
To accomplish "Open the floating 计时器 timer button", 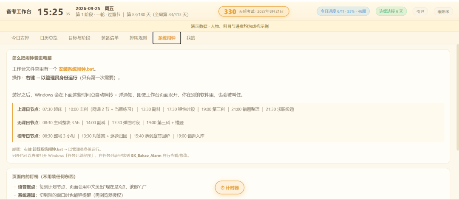I will pos(229,188).
